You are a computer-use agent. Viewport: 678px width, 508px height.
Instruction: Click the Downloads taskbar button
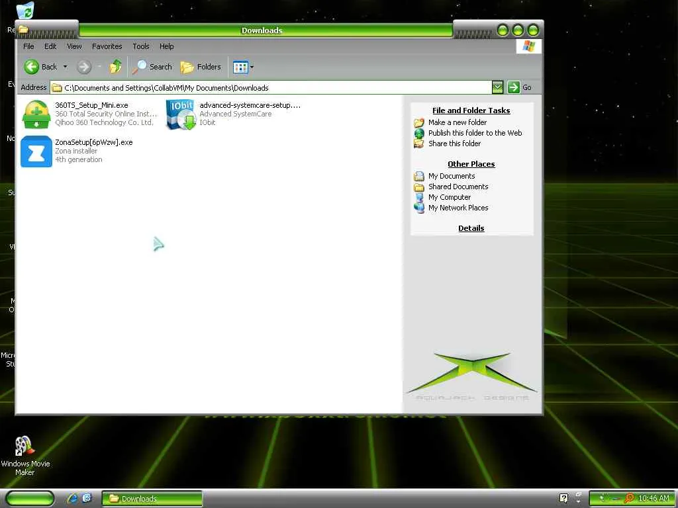coord(152,499)
